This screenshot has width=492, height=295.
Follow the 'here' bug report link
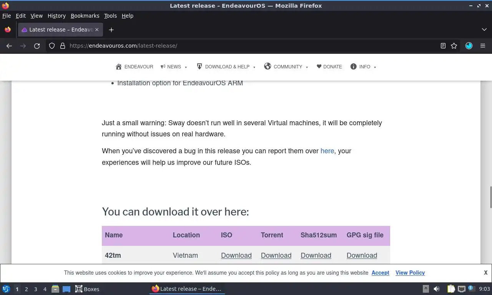(x=327, y=151)
